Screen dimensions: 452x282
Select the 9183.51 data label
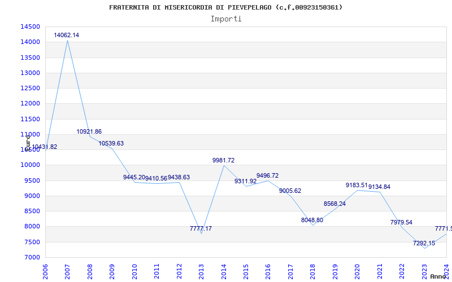(357, 186)
